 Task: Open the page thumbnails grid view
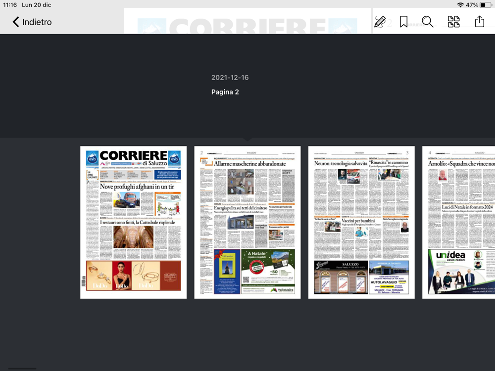pyautogui.click(x=453, y=22)
